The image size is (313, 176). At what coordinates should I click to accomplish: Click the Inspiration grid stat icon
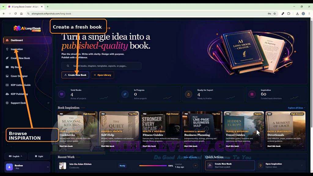[x=252, y=94]
